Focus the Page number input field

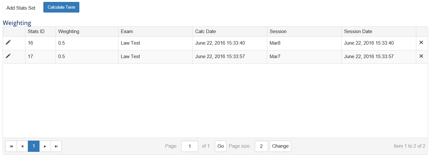coord(190,146)
